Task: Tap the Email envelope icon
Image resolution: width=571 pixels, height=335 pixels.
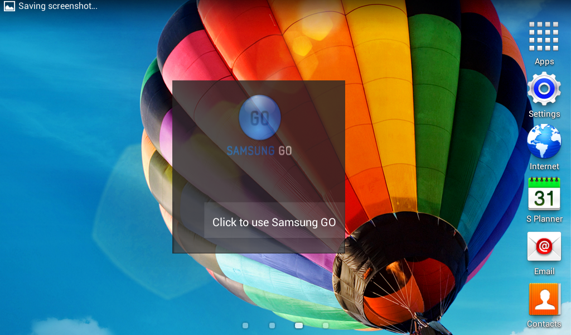Action: pyautogui.click(x=544, y=246)
